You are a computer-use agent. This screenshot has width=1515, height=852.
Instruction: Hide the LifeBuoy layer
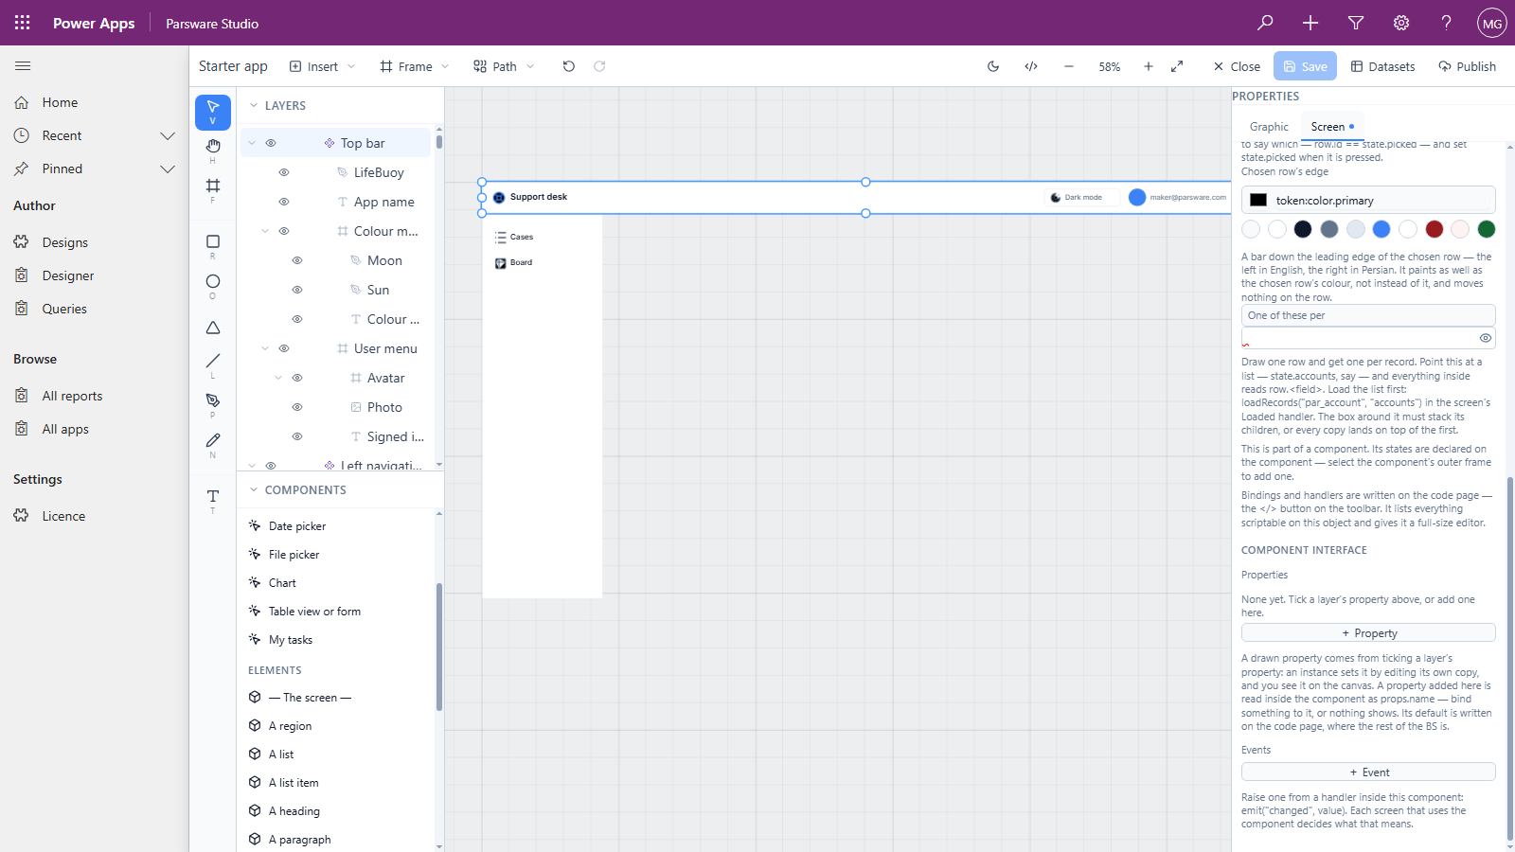284,172
